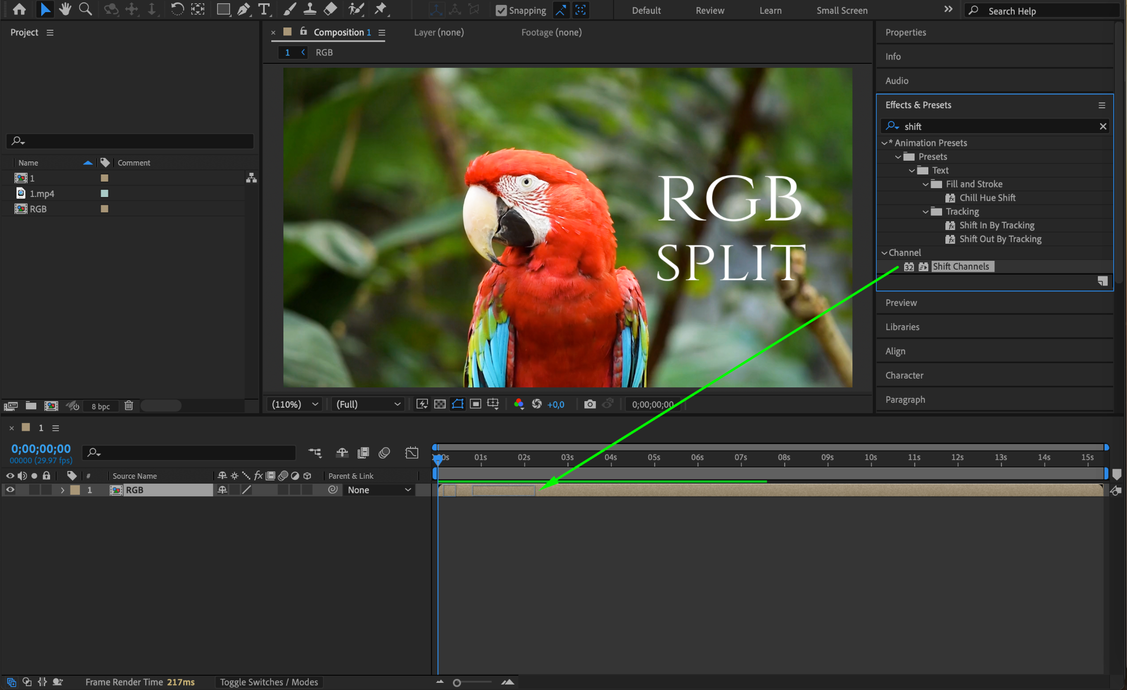Click the timeline zoom slider handle

457,683
